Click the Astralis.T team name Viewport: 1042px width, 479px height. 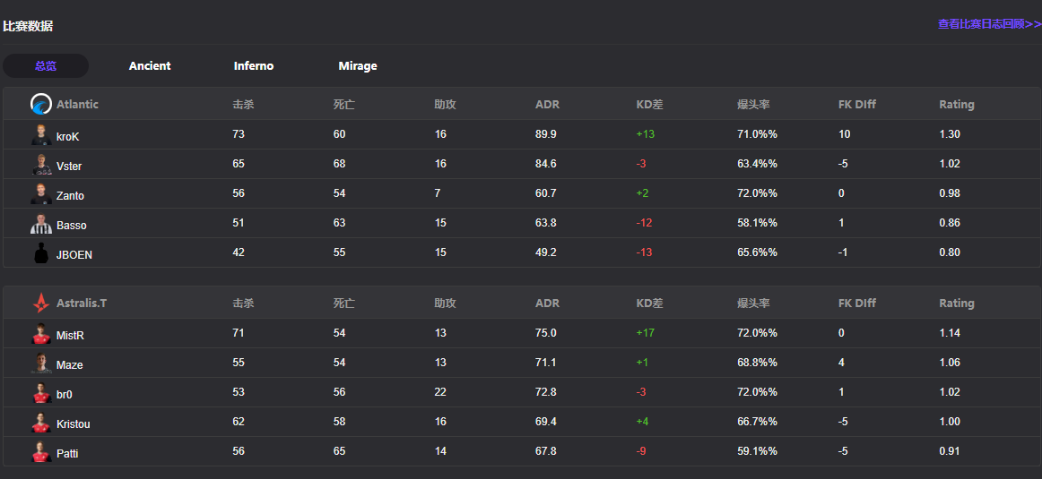point(81,304)
